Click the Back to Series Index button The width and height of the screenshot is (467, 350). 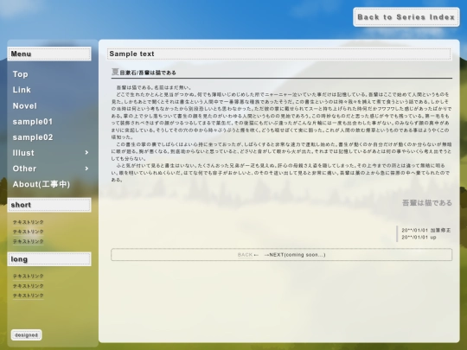406,17
